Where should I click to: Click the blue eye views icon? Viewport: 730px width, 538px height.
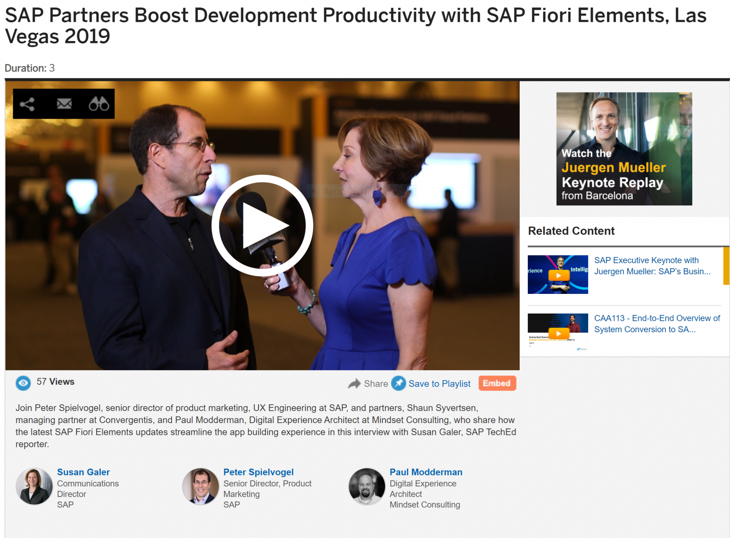pos(23,383)
